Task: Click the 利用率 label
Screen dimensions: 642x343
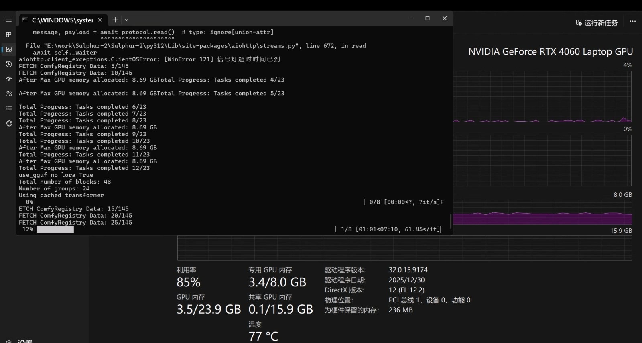Action: tap(186, 270)
